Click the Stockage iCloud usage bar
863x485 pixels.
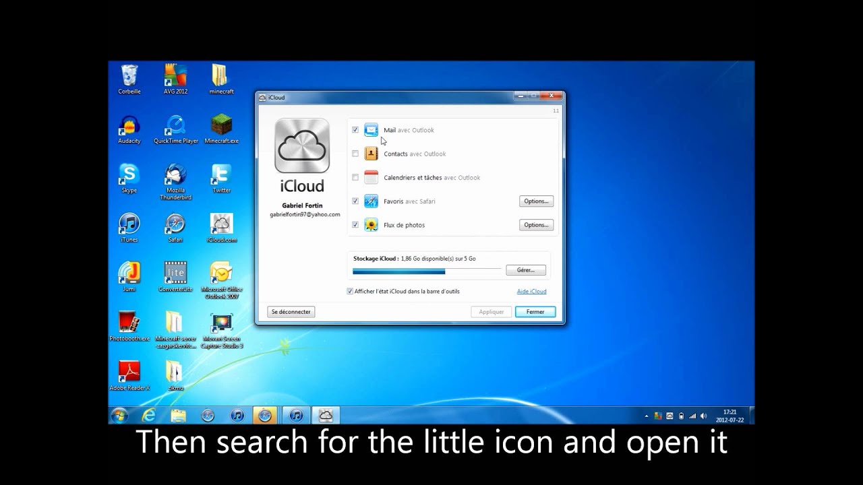coord(427,271)
